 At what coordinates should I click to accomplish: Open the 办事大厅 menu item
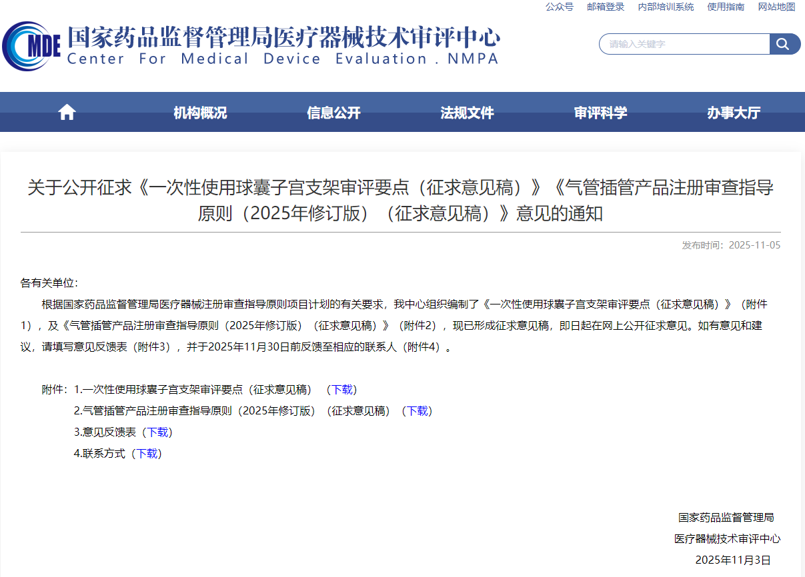pos(732,113)
